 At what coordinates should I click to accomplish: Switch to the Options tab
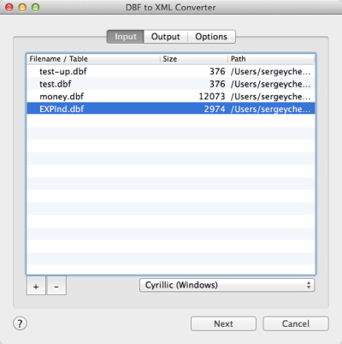point(211,37)
